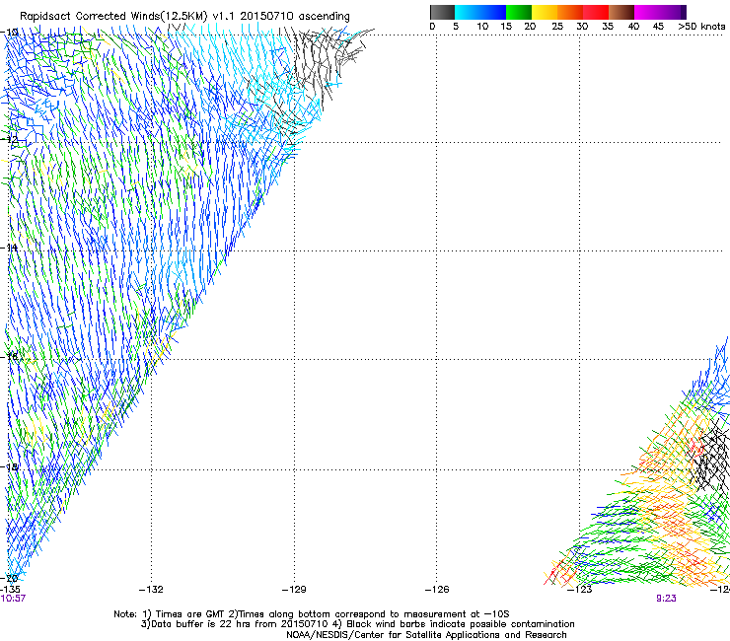Click the '>50 knots' legend label

pos(701,27)
